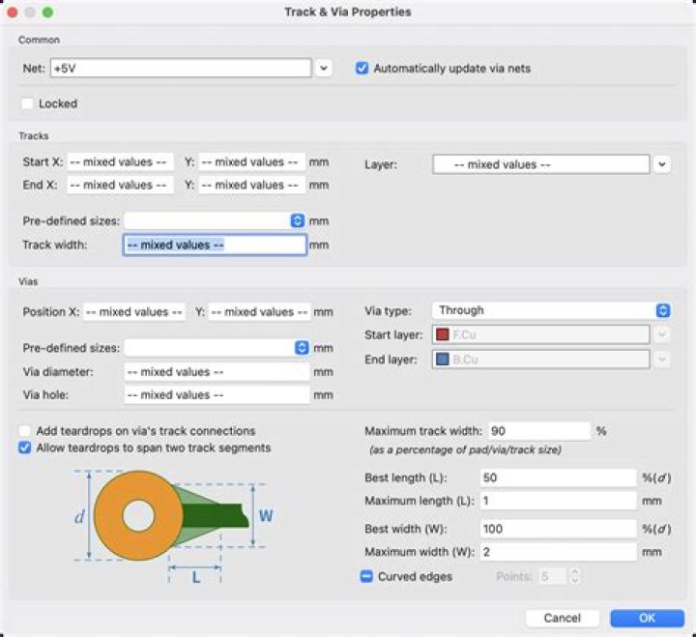Click the Tracks Start Y field
Viewport: 696px width, 637px height.
pos(251,162)
